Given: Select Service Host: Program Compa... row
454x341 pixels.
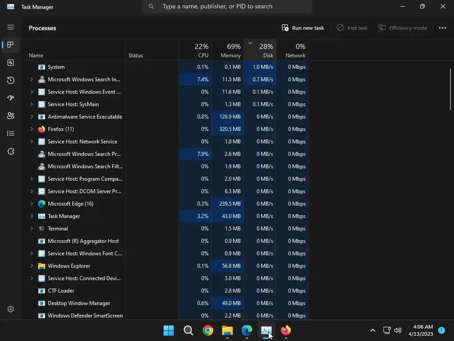Looking at the screenshot, I should coord(166,179).
